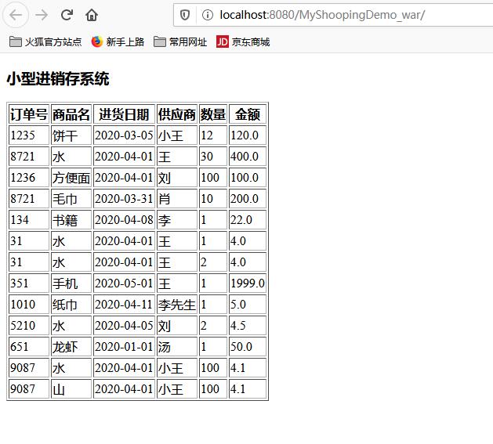This screenshot has height=444, width=493.
Task: Go forward with the forward arrow
Action: pos(42,15)
